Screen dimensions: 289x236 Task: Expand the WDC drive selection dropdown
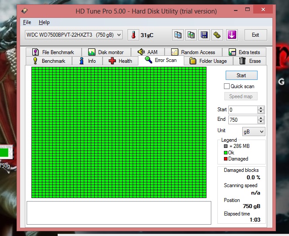point(119,35)
